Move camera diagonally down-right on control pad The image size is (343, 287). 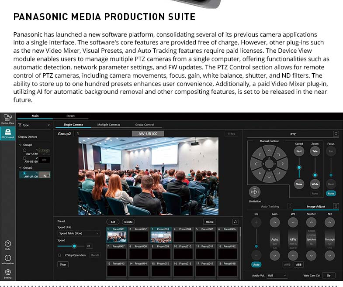tap(278, 173)
